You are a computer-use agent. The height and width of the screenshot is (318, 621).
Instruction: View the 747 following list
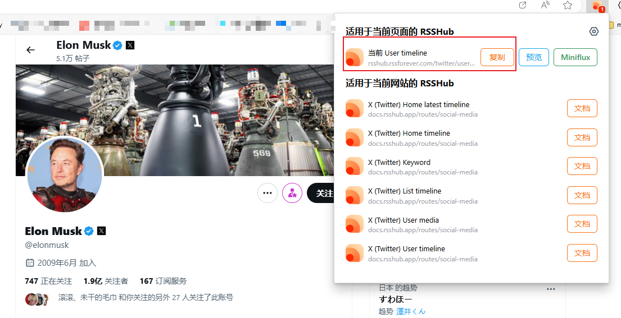[x=48, y=281]
